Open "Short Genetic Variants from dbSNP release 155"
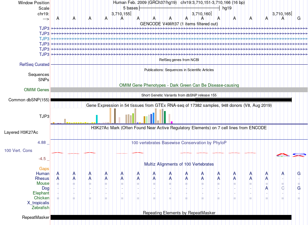Viewport: 308px width, 225px height. pyautogui.click(x=179, y=95)
